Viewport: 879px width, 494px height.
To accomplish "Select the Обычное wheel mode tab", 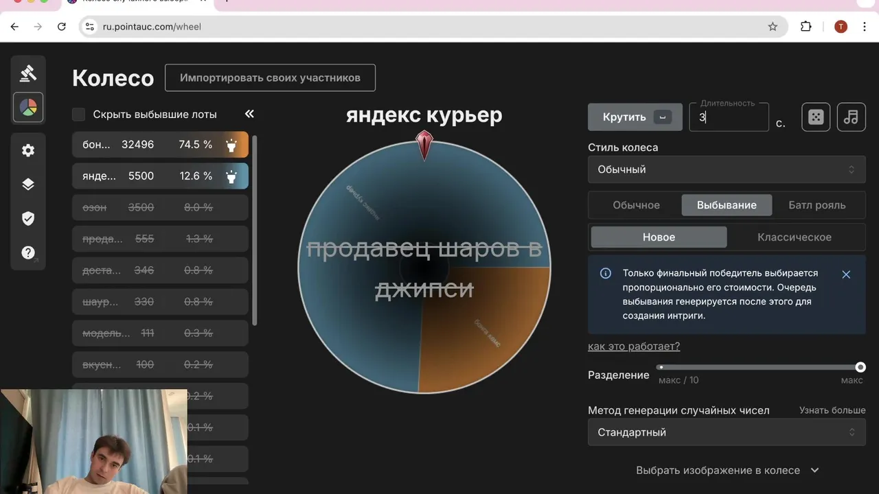I will (x=636, y=205).
